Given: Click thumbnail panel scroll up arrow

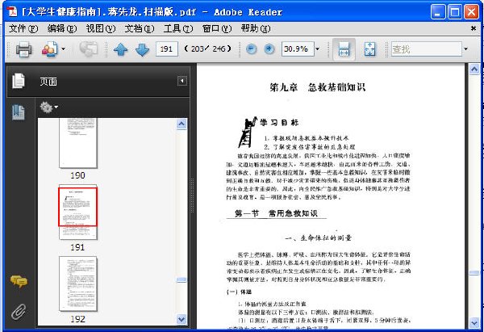Looking at the screenshot, I should [x=181, y=124].
